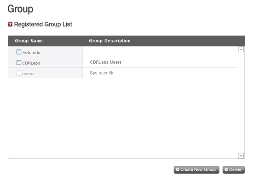
Task: Select the Autobots group name
Action: pyautogui.click(x=31, y=53)
